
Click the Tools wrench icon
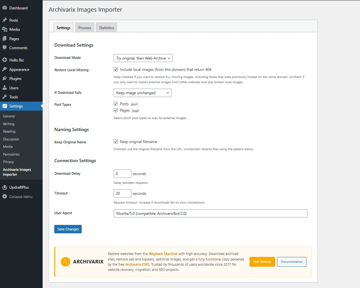coord(5,97)
